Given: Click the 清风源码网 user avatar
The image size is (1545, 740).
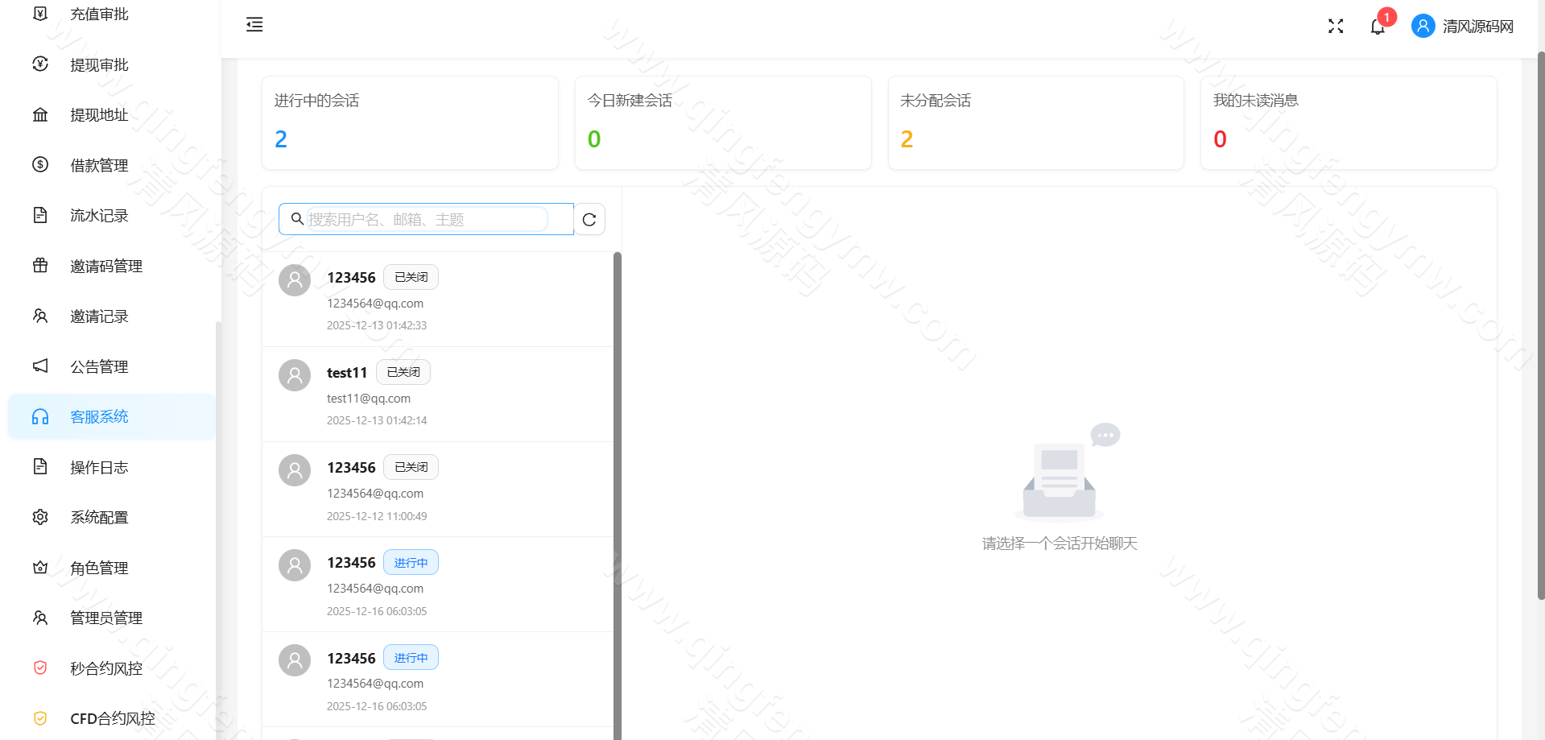Looking at the screenshot, I should (x=1422, y=26).
